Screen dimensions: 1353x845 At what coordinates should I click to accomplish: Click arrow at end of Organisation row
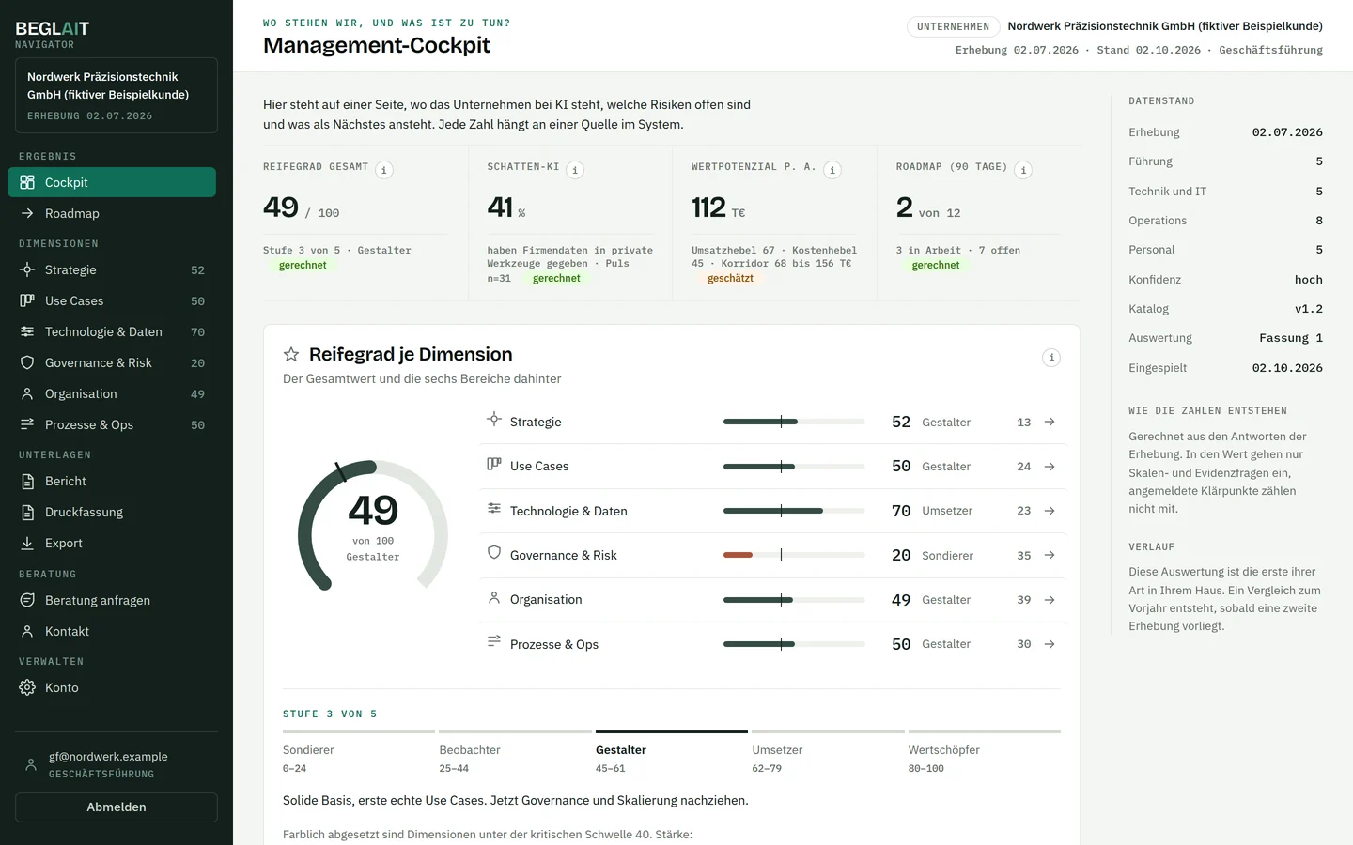point(1050,600)
